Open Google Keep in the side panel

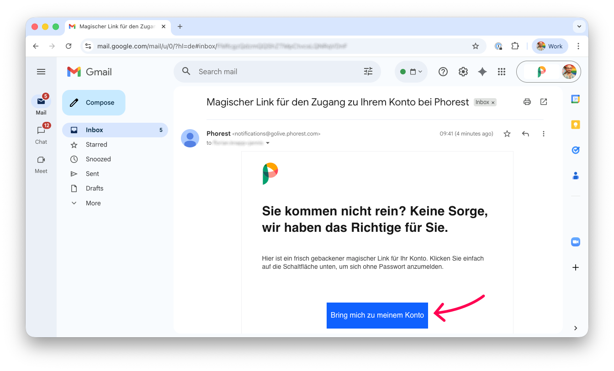(575, 124)
